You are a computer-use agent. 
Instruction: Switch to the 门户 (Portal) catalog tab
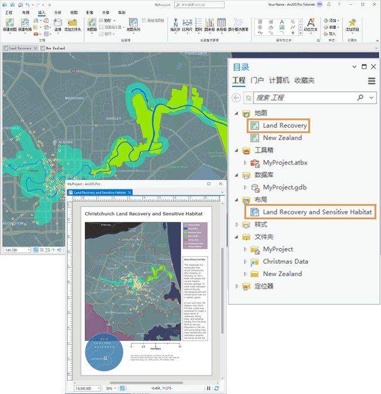(x=257, y=80)
